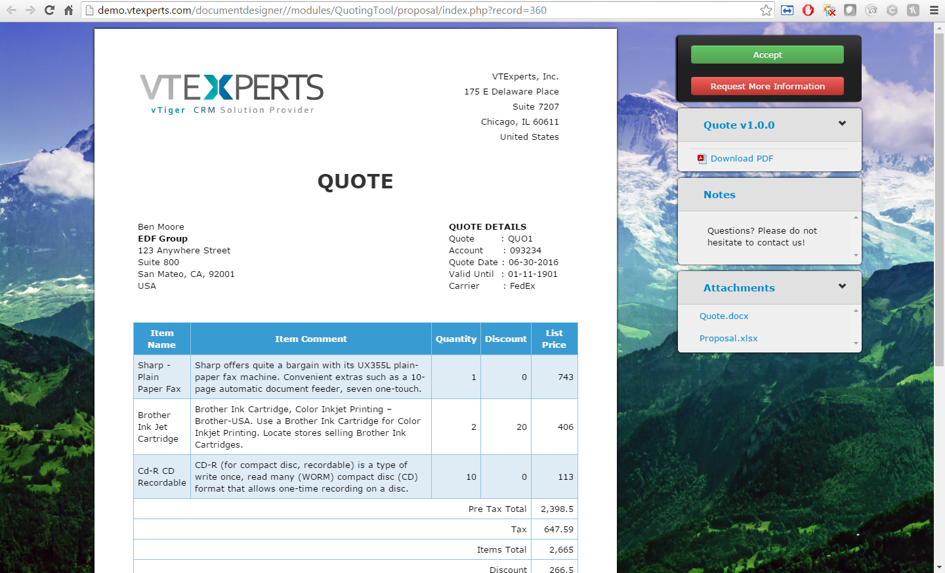The image size is (945, 573).
Task: Click the page scrollbar down arrow
Action: point(939,567)
